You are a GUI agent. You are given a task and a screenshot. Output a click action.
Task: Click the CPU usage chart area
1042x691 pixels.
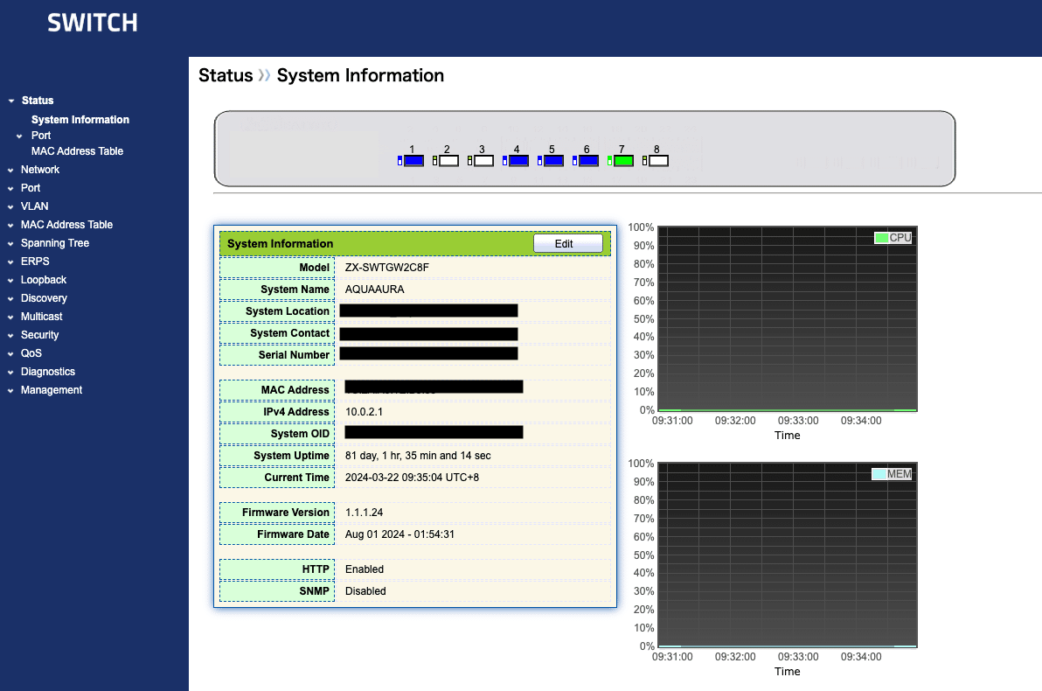[x=788, y=319]
